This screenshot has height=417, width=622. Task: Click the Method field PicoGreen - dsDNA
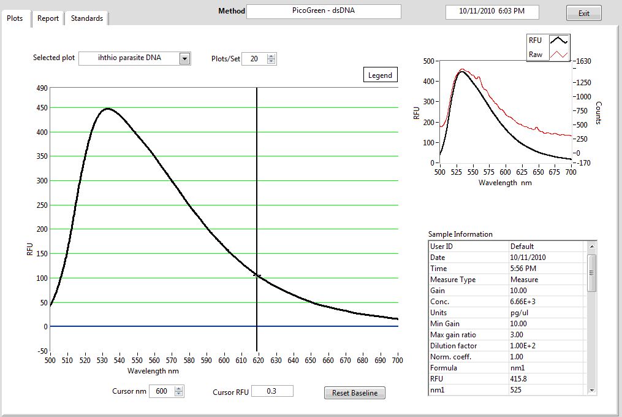click(324, 11)
